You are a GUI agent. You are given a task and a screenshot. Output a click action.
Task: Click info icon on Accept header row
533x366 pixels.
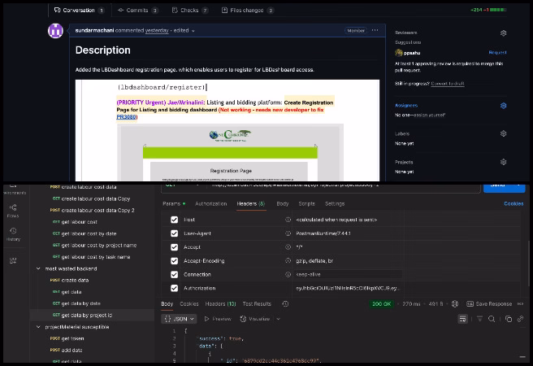click(x=288, y=247)
